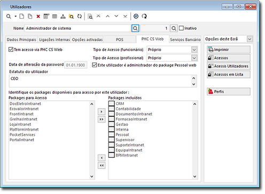
Task: Switch to Serviços Bancários tab
Action: coord(185,39)
